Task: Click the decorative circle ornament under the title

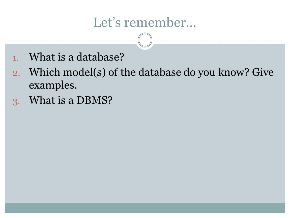Action: point(145,40)
